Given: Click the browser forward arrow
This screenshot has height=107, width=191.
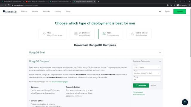Looking at the screenshot, I should click(5, 5).
